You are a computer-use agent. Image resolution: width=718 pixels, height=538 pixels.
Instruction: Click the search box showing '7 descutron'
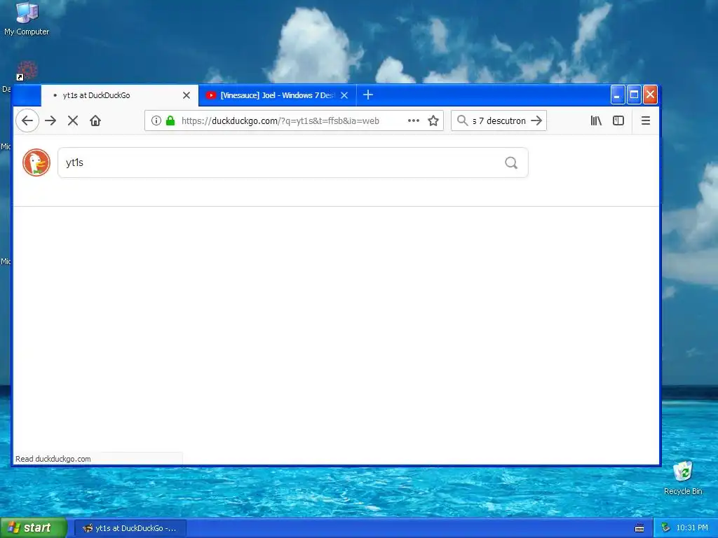click(x=500, y=120)
